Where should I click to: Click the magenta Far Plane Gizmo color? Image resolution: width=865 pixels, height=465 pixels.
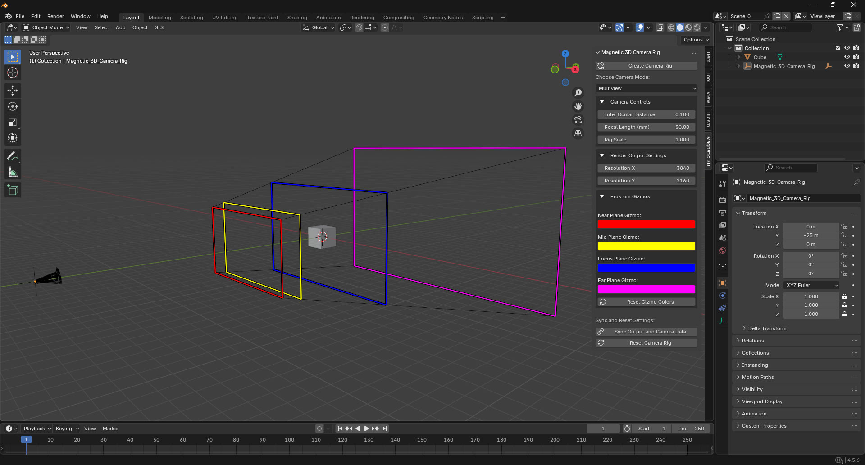[x=646, y=289]
